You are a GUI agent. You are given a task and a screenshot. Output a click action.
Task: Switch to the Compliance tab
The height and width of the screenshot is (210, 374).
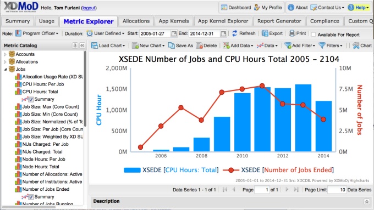[x=324, y=21]
